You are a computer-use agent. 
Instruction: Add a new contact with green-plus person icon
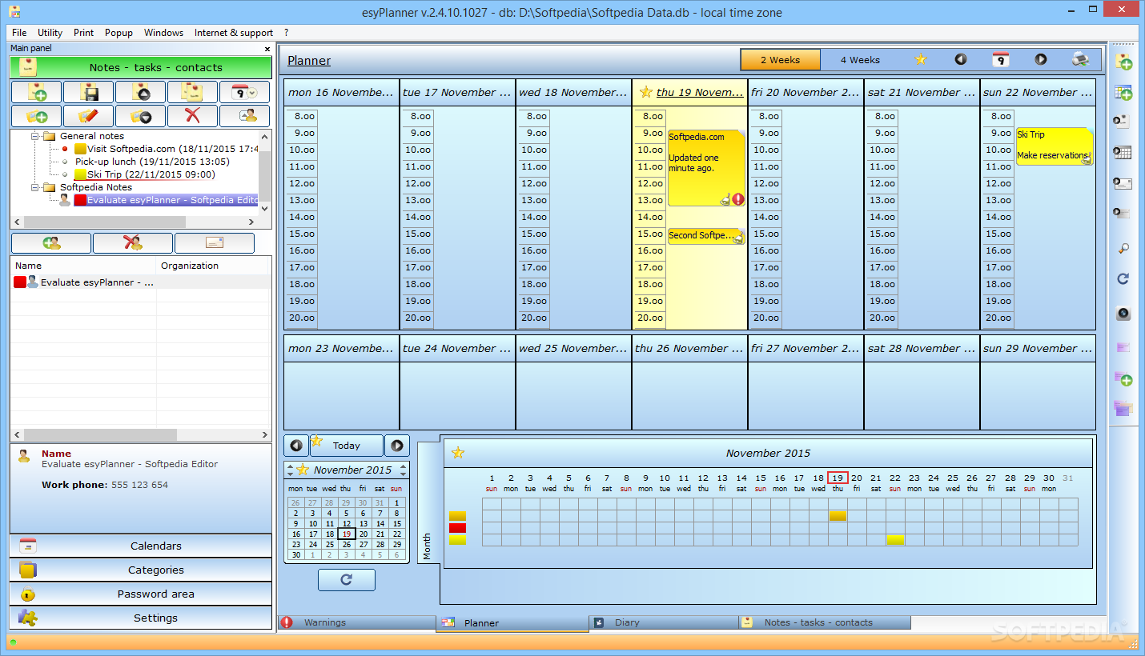[51, 243]
